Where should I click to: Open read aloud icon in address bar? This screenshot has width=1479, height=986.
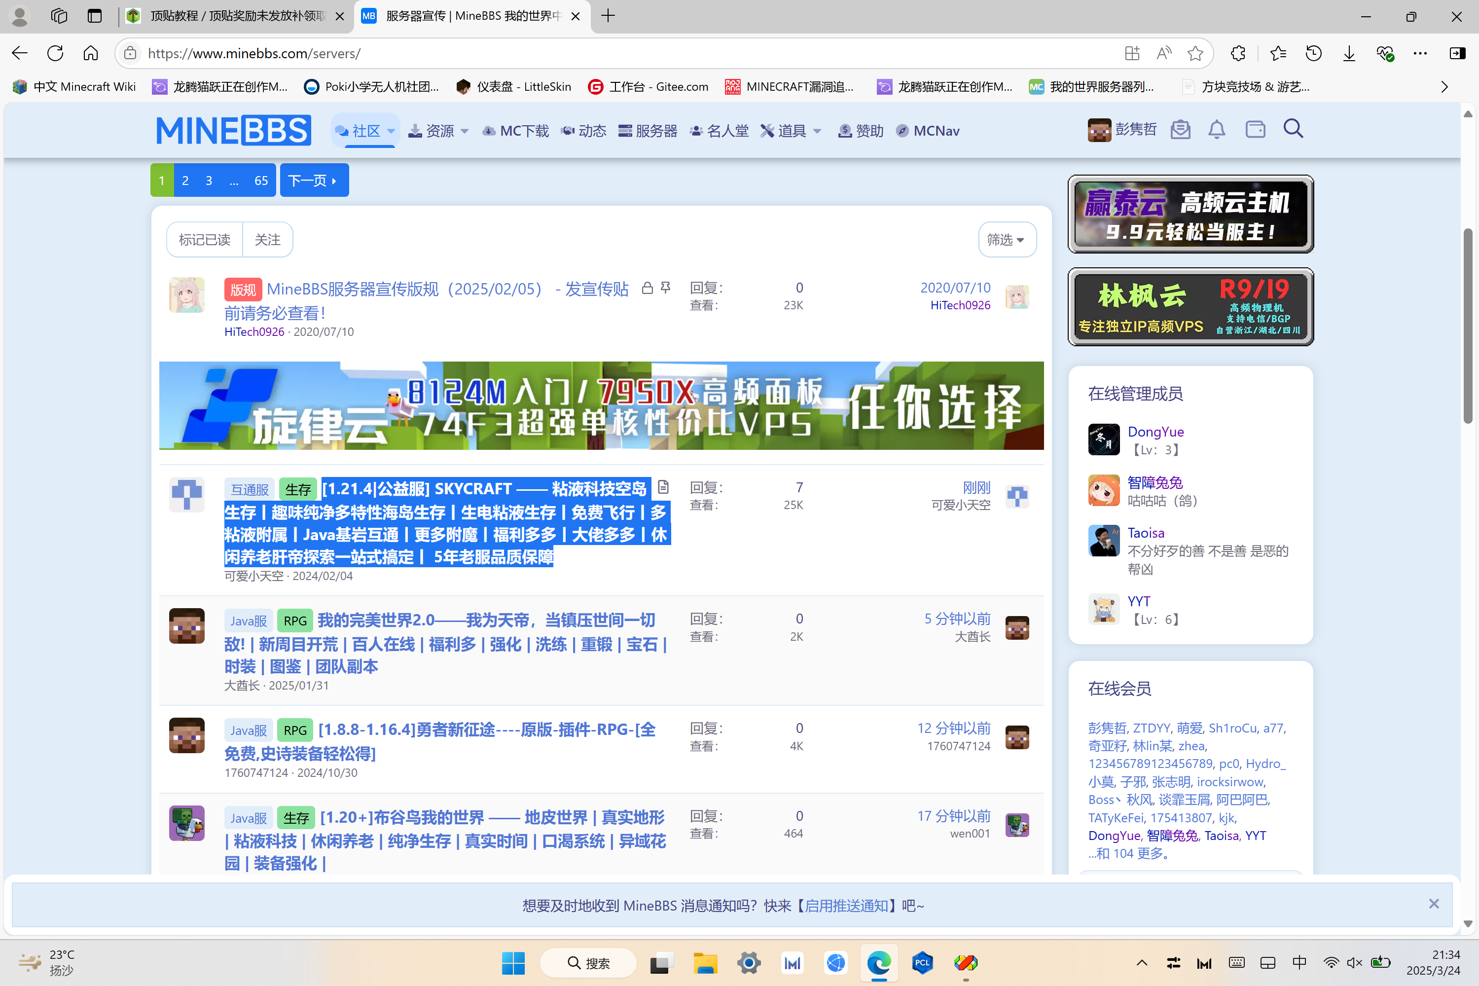1163,53
